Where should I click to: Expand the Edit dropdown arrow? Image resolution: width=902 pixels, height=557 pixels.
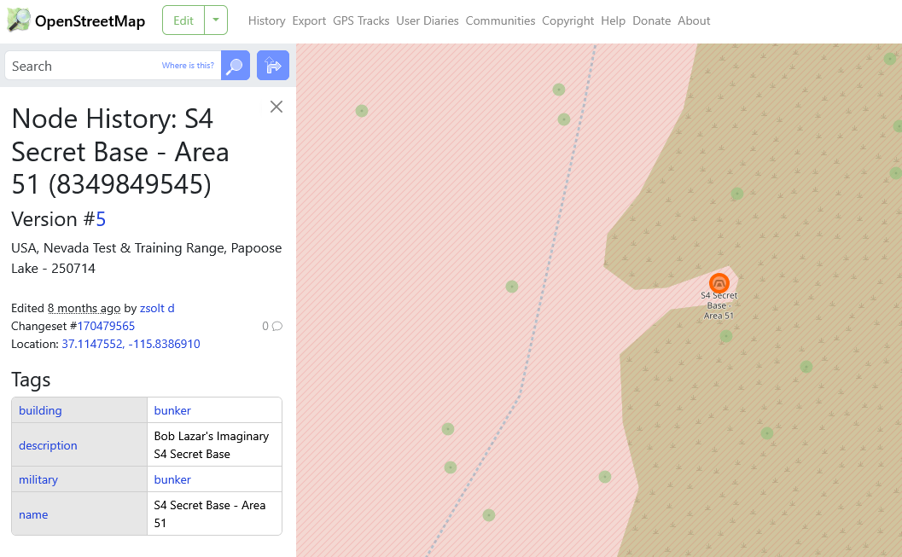pos(216,20)
